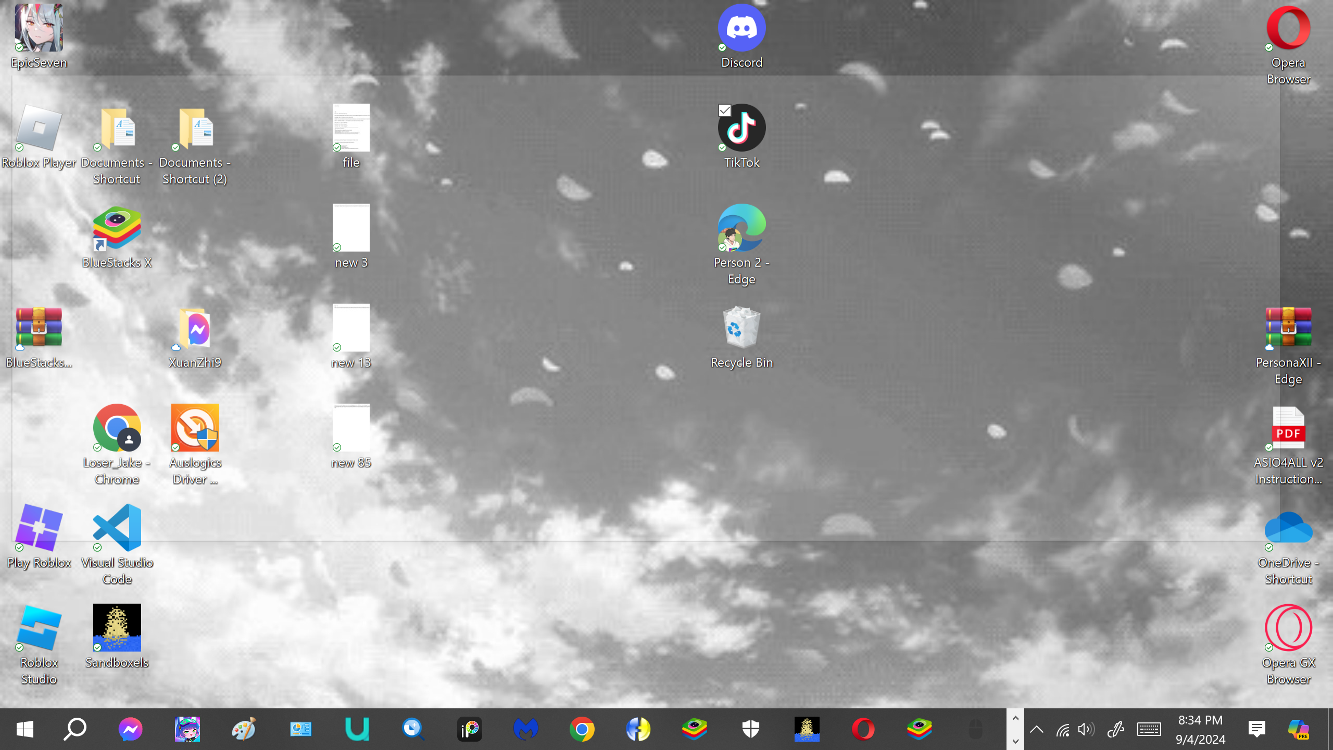The height and width of the screenshot is (750, 1333).
Task: Uncheck the TikTok icon selection checkbox
Action: (x=725, y=110)
